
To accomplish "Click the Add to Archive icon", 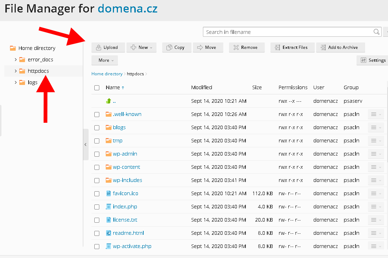I will [323, 47].
